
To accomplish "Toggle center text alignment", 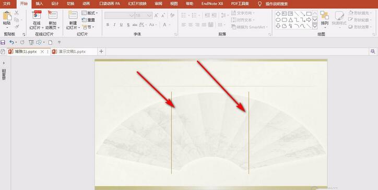I will click(191, 25).
